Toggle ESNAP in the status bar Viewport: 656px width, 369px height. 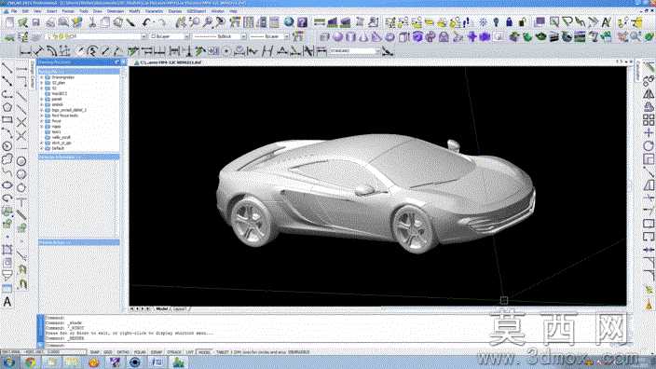pyautogui.click(x=157, y=352)
